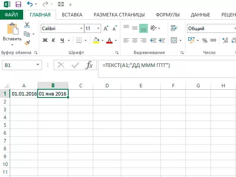Screen dimensions: 236x177
Task: Increase indent icon
Action: (x=162, y=40)
